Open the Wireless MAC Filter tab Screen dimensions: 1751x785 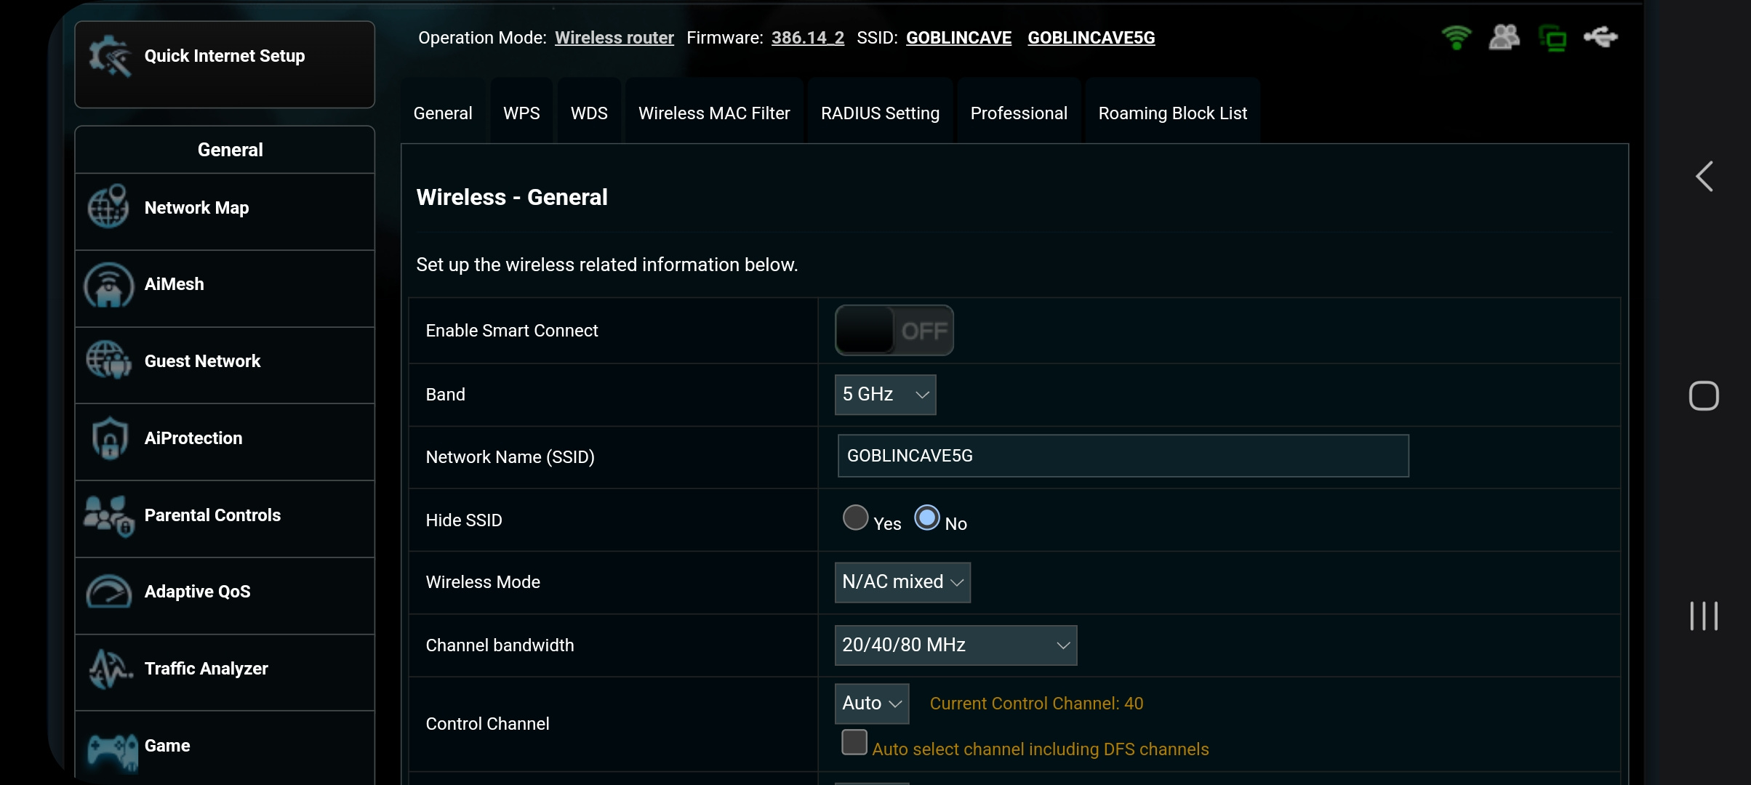[x=713, y=113]
